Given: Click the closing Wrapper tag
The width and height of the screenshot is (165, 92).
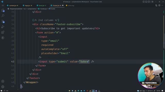Looking at the screenshot, I should coord(31,82).
